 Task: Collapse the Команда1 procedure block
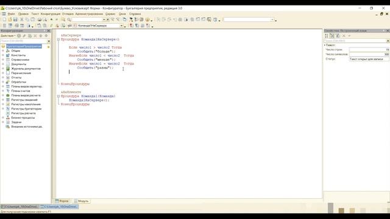58,96
